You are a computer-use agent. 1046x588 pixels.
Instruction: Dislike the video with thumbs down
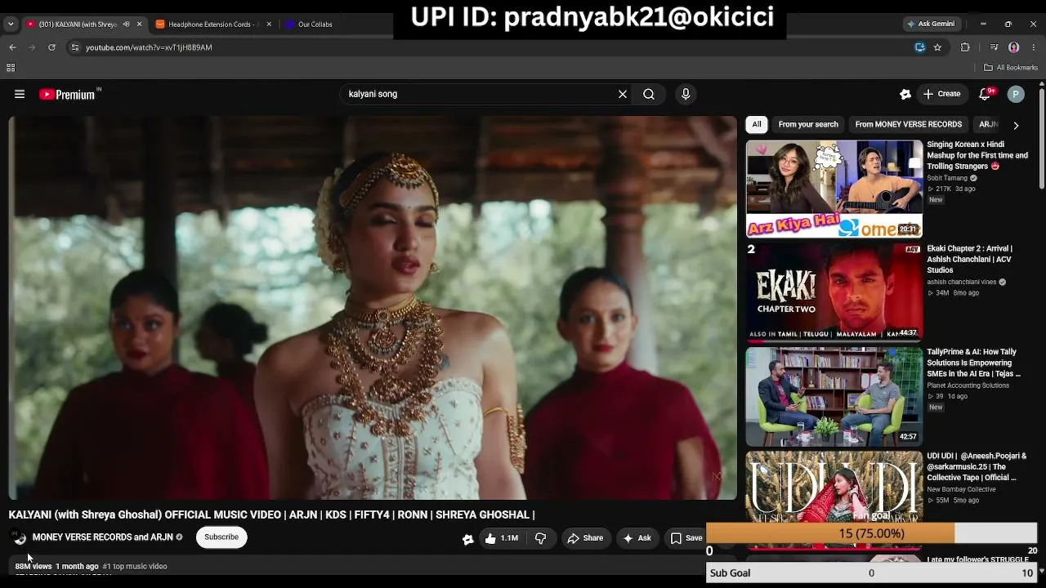(x=540, y=538)
